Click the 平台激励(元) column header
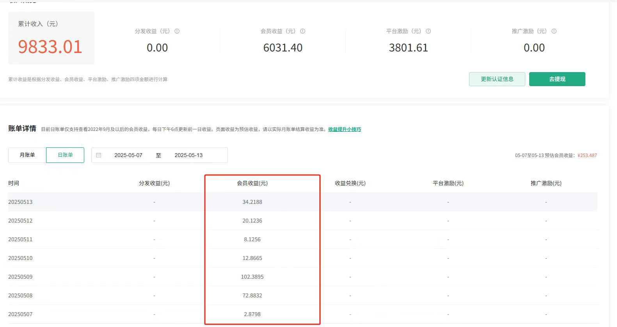This screenshot has width=617, height=327. 448,183
